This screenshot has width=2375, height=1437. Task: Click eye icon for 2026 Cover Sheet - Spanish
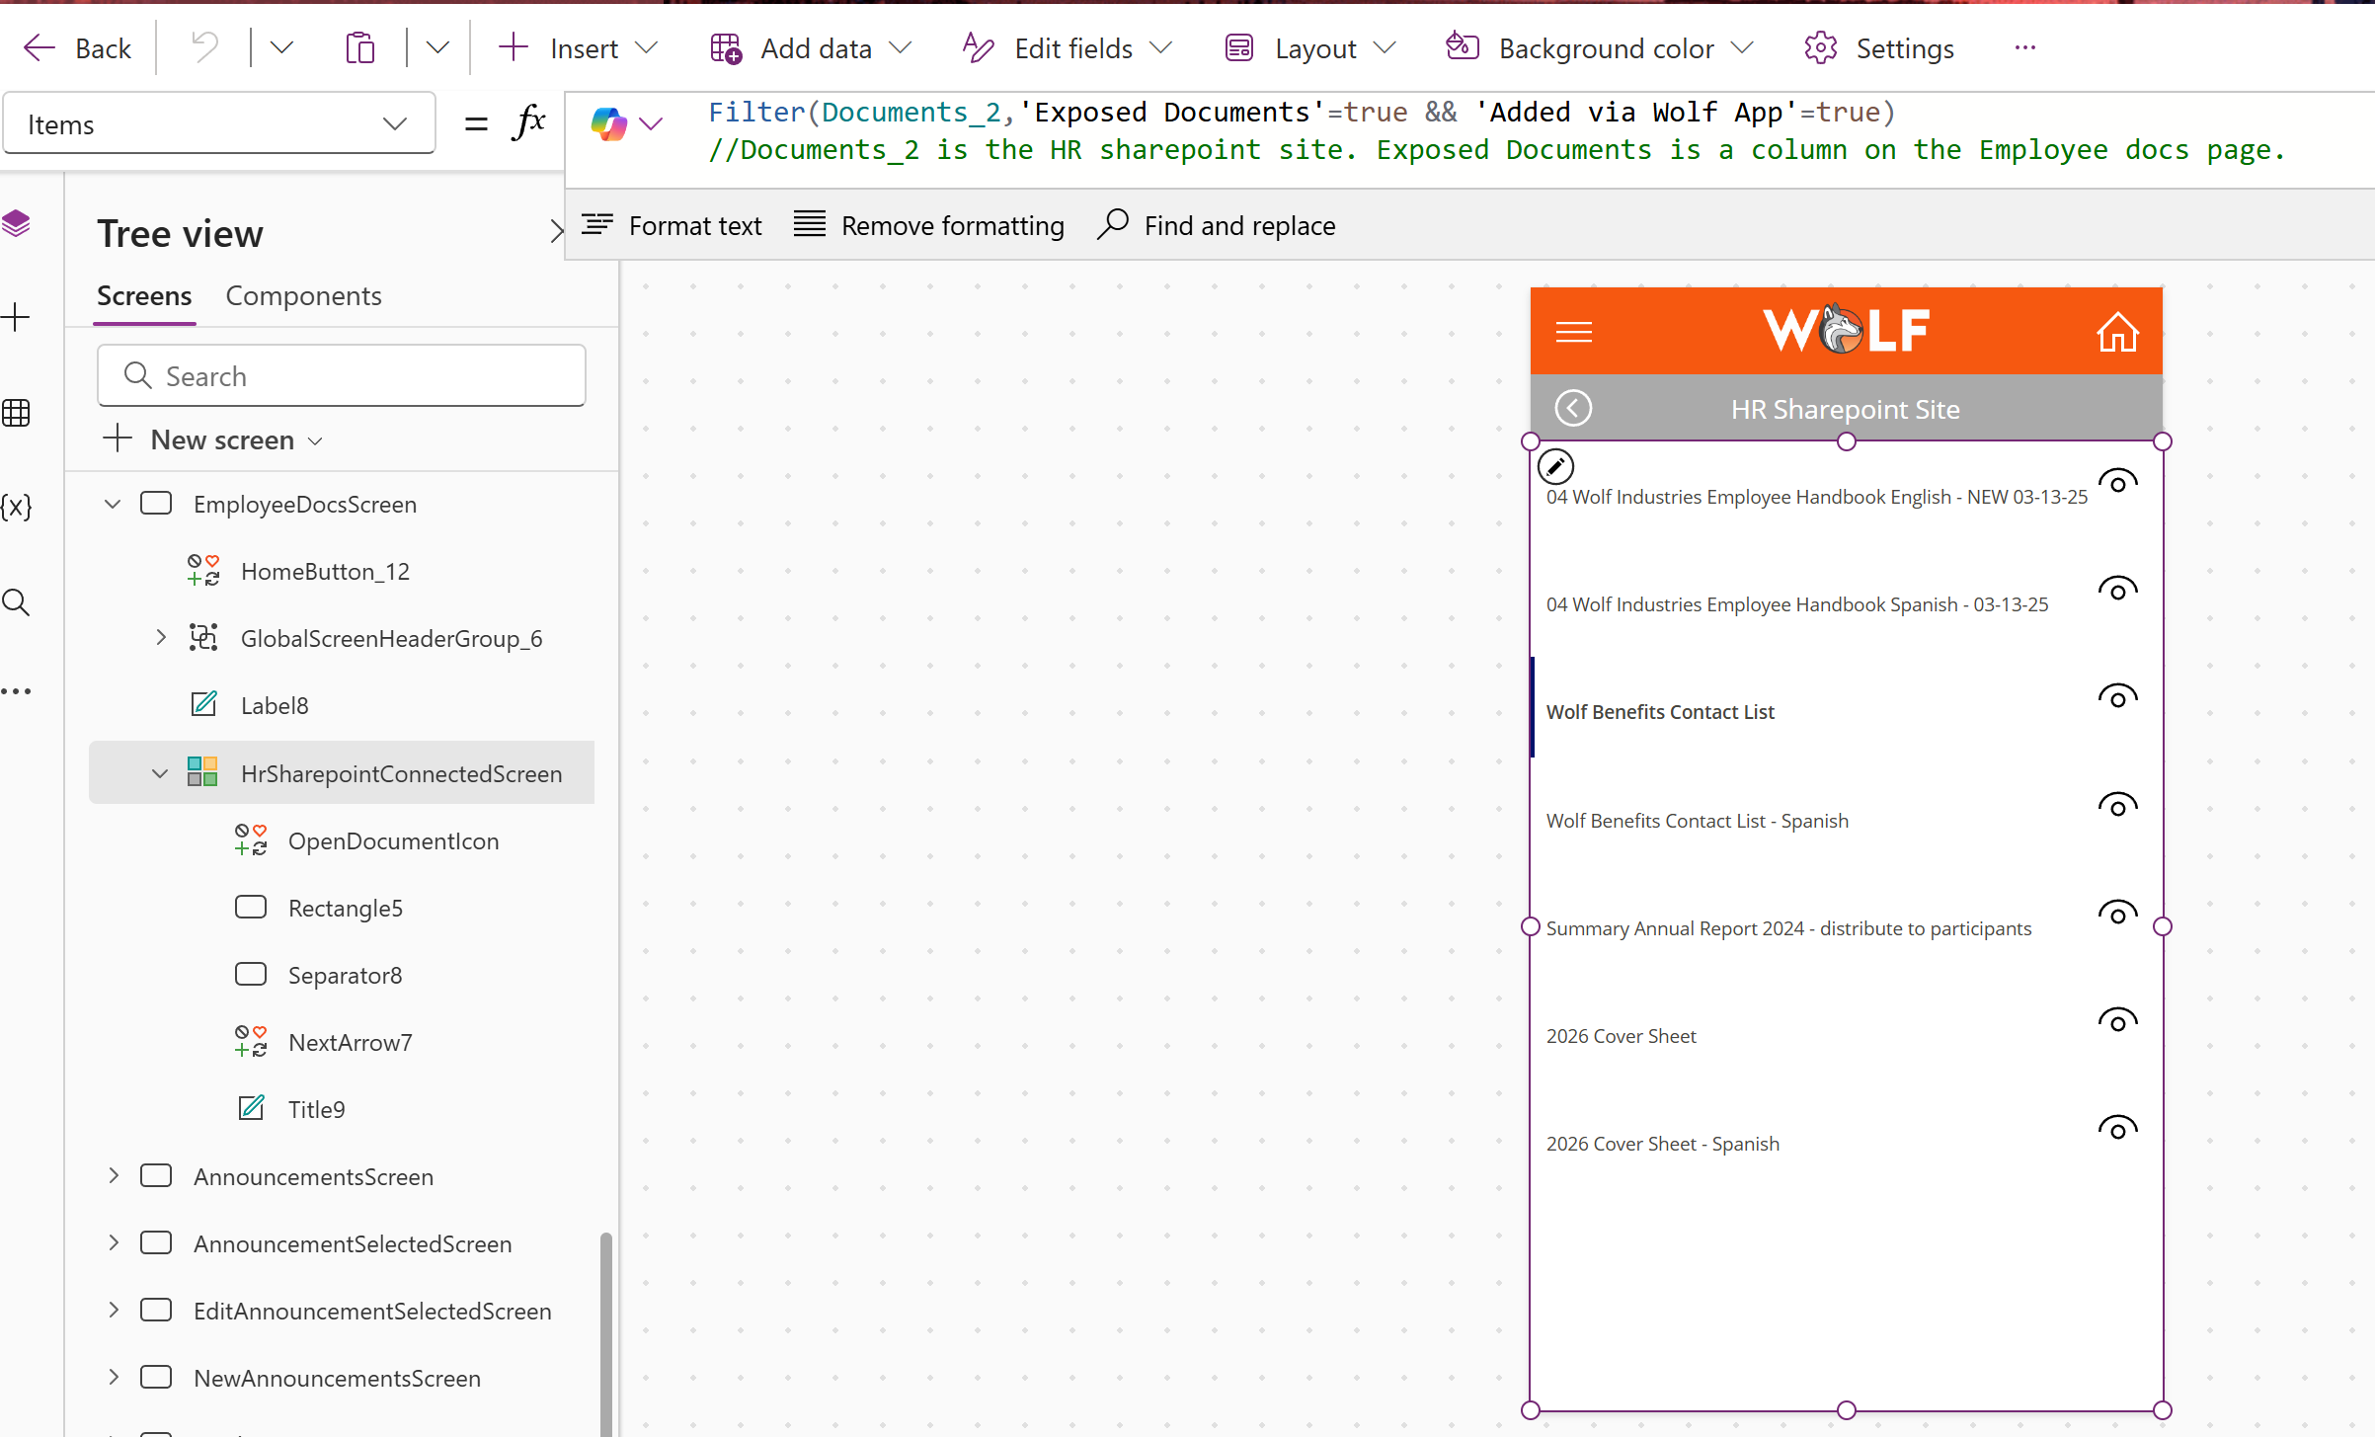pyautogui.click(x=2117, y=1129)
